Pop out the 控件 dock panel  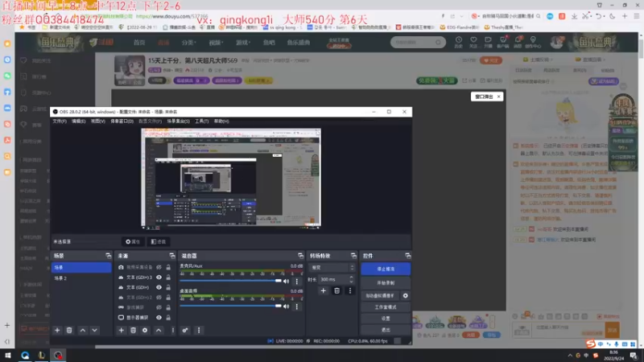pyautogui.click(x=408, y=256)
